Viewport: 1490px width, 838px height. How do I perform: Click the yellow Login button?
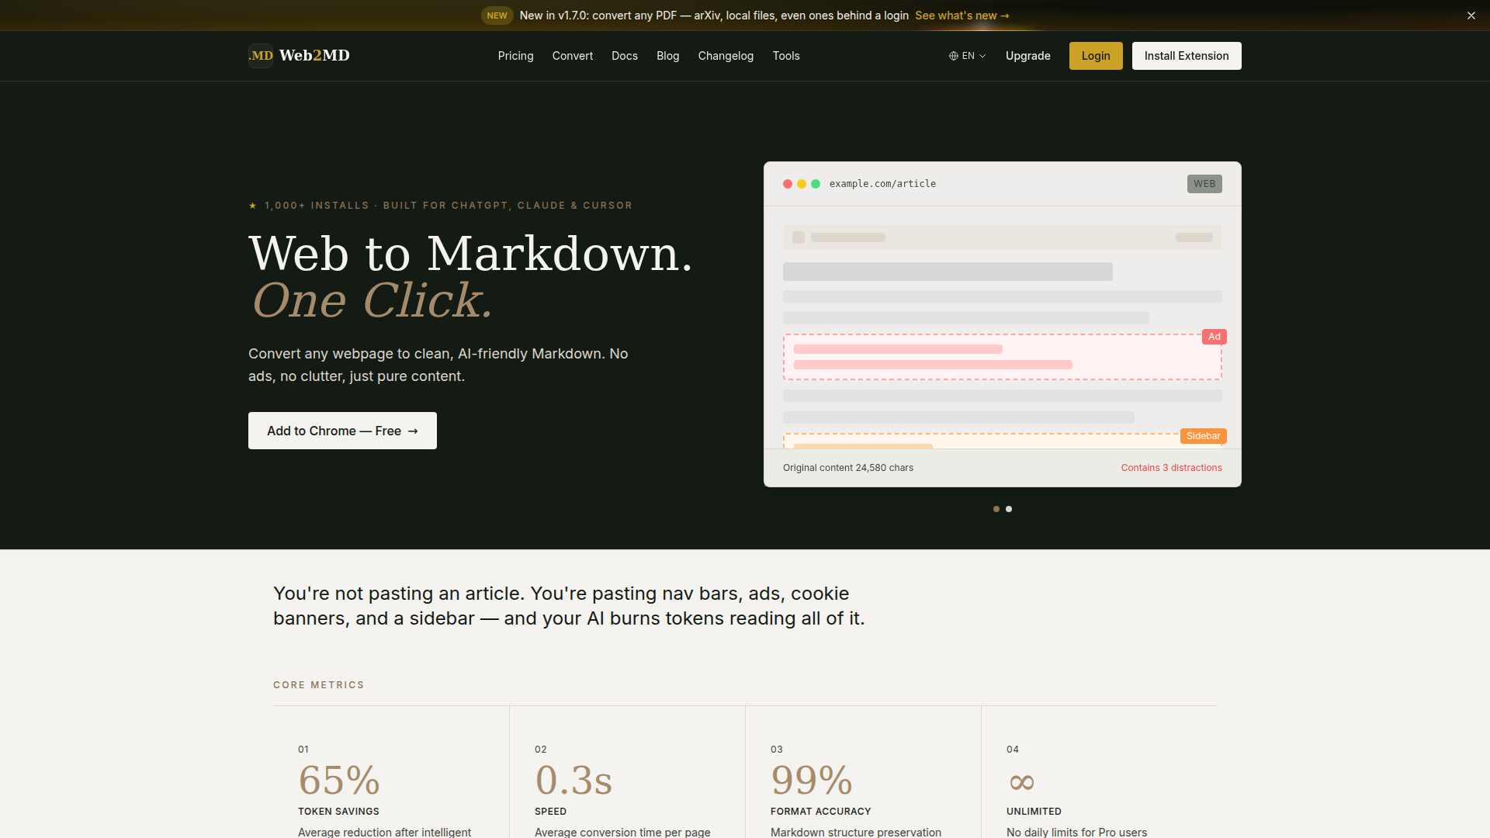(1096, 56)
